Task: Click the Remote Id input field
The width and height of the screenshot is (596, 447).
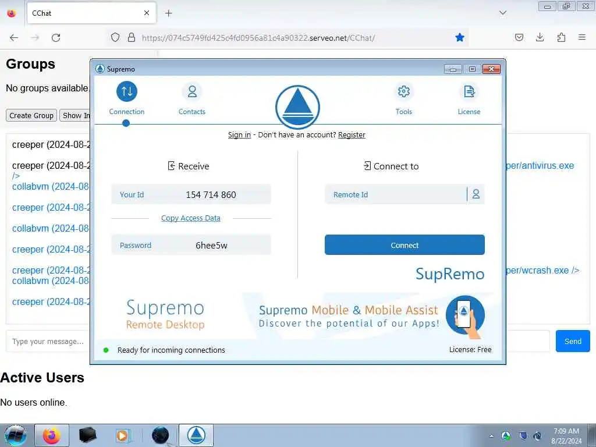Action: coord(395,194)
